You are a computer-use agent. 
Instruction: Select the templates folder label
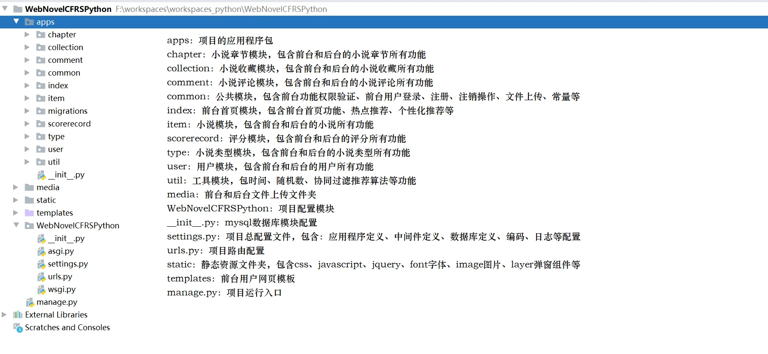point(55,213)
